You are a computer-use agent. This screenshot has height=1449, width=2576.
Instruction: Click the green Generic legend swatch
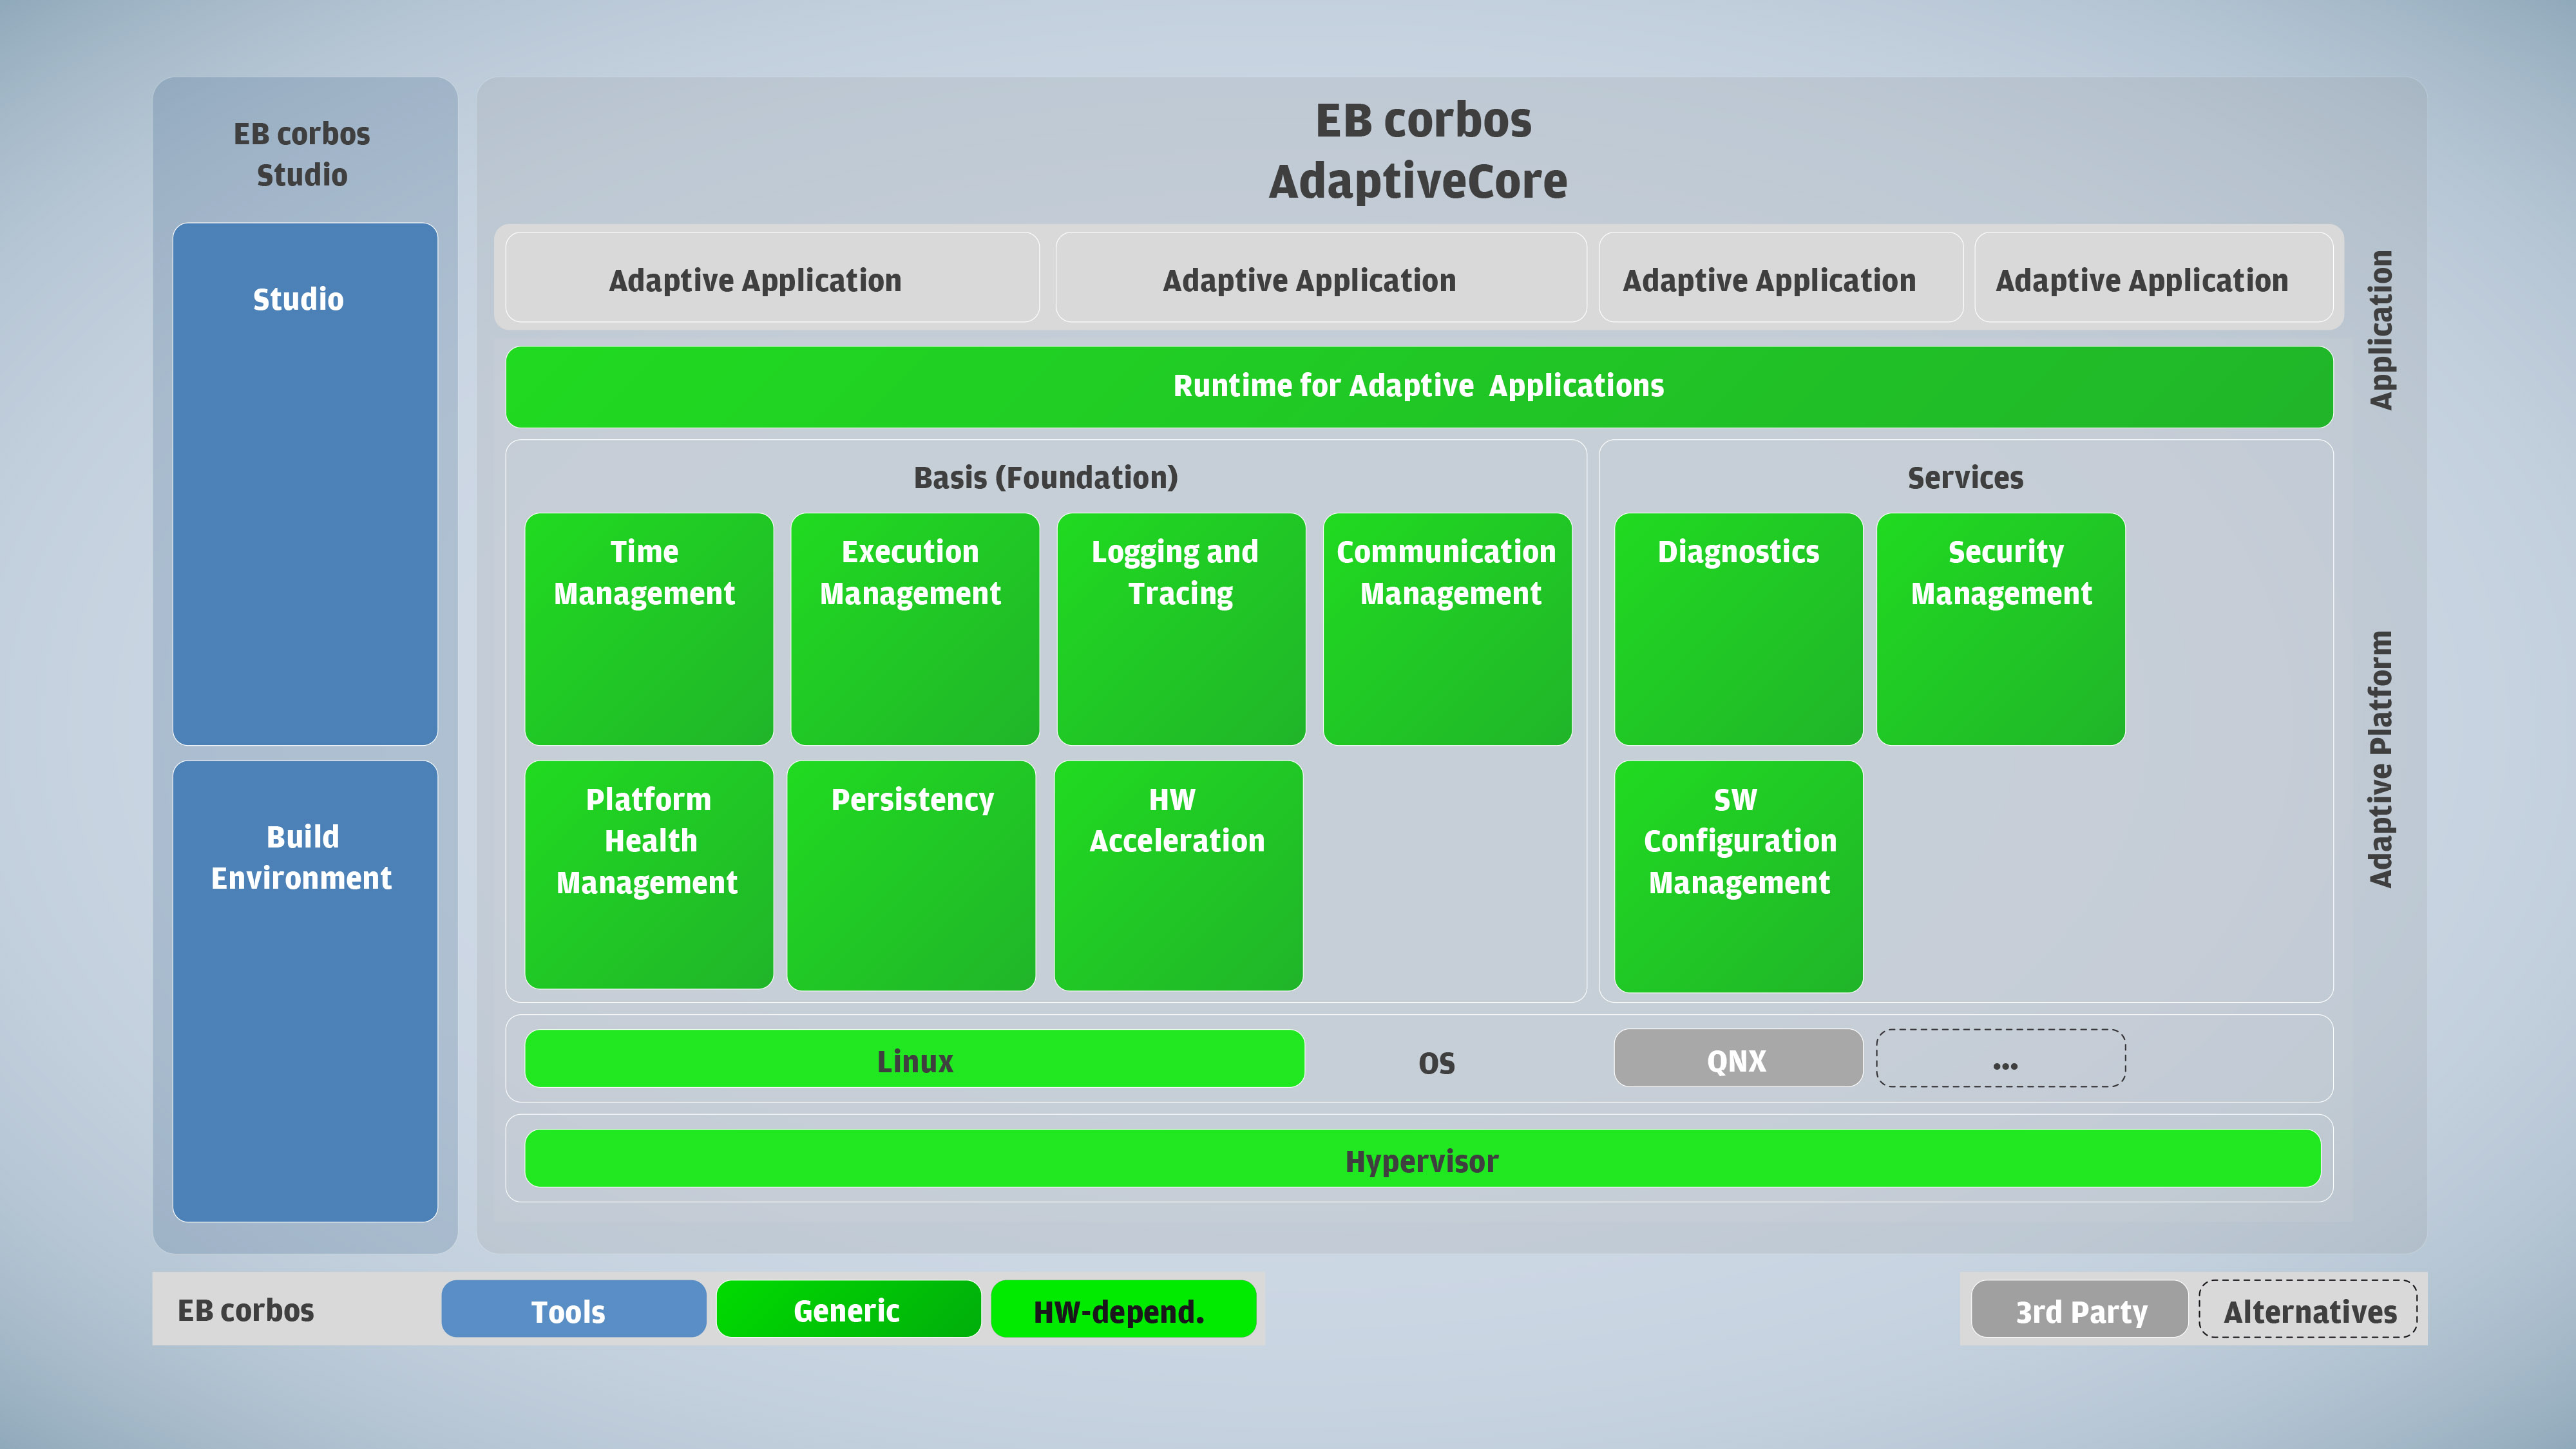click(849, 1309)
